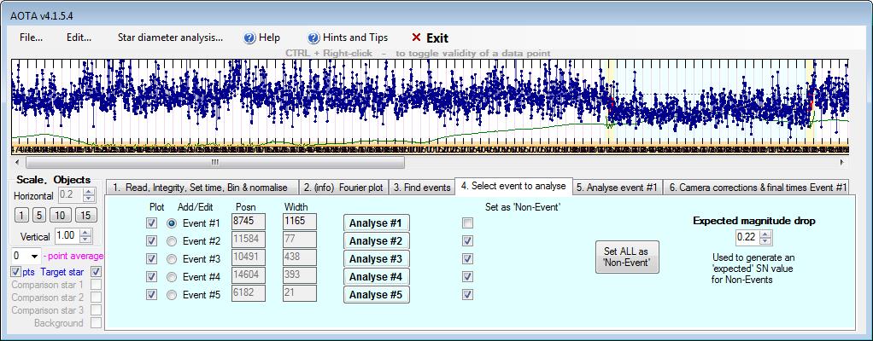Select Event #1 radio button
This screenshot has width=873, height=341.
click(172, 223)
